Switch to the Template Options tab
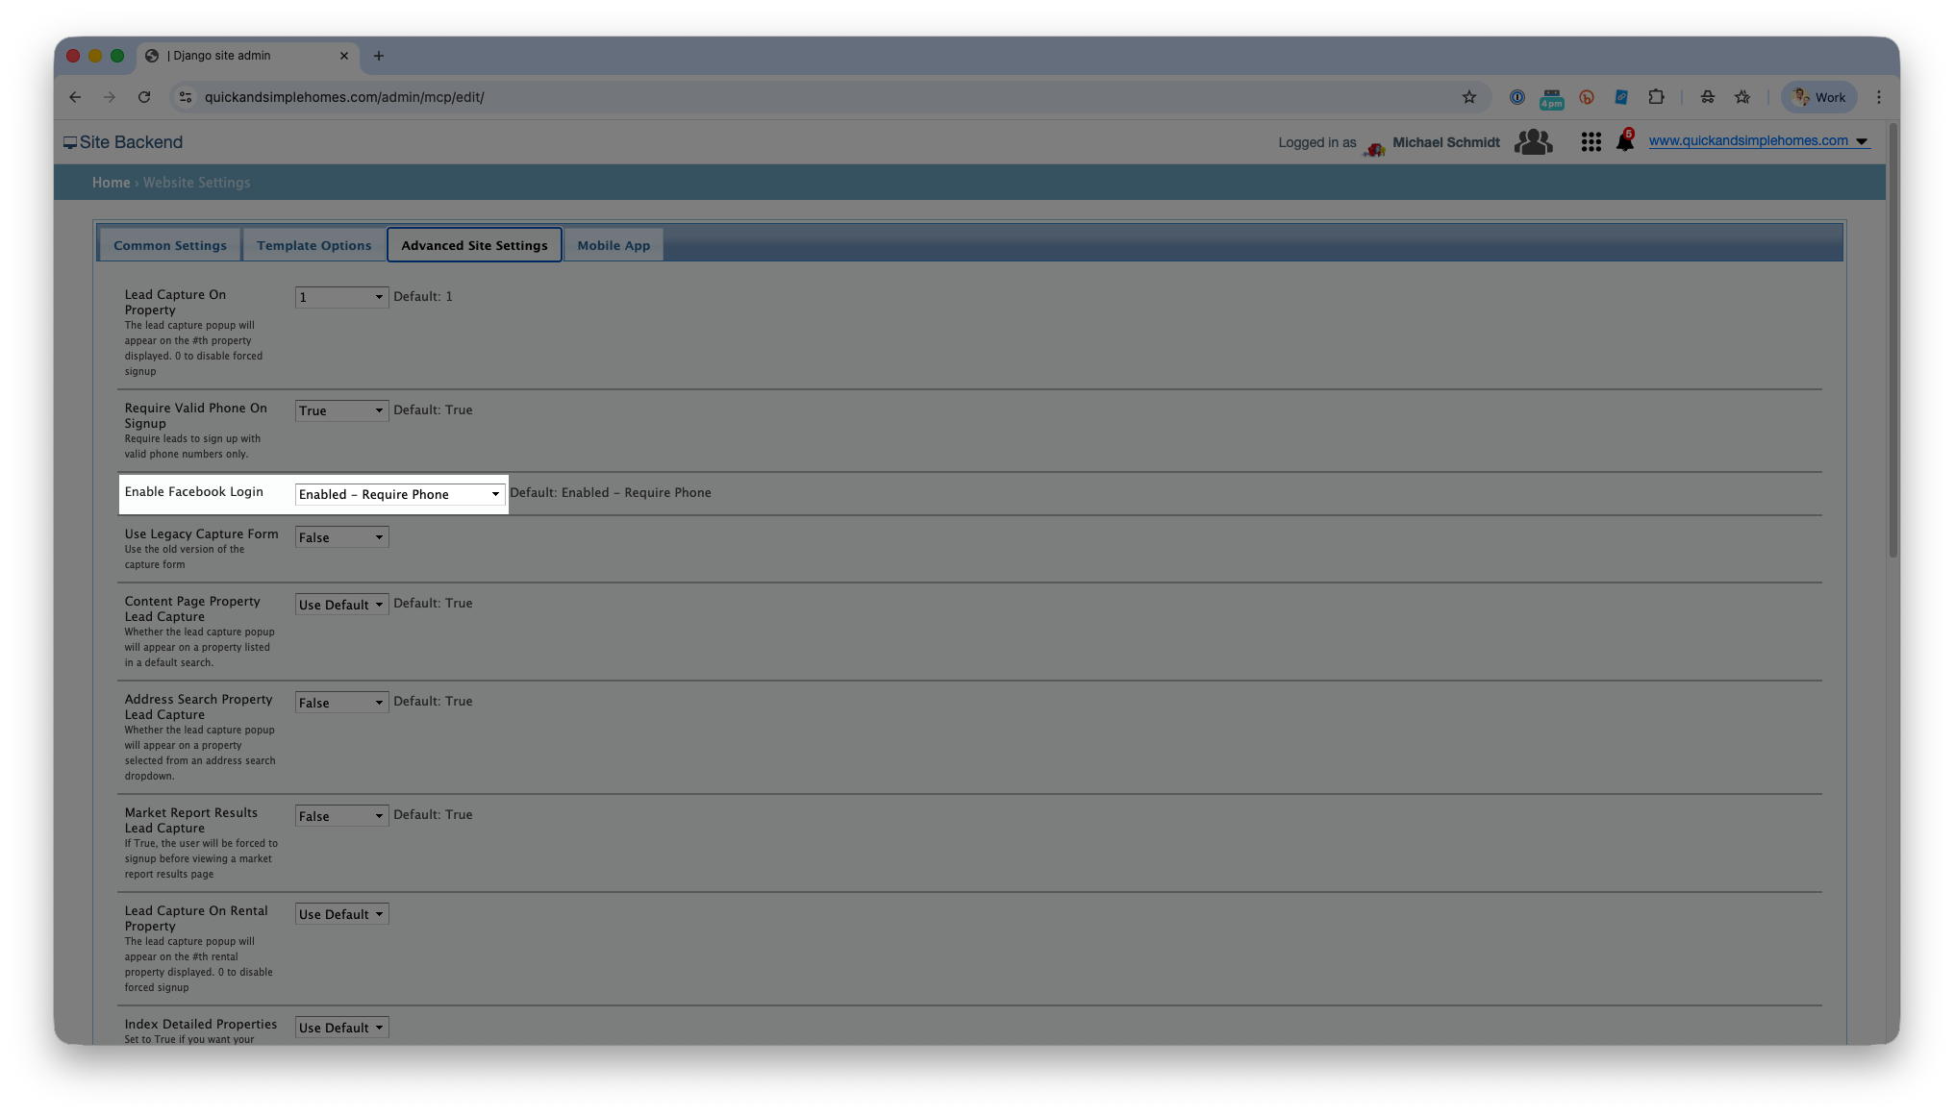Image resolution: width=1954 pixels, height=1116 pixels. click(313, 245)
